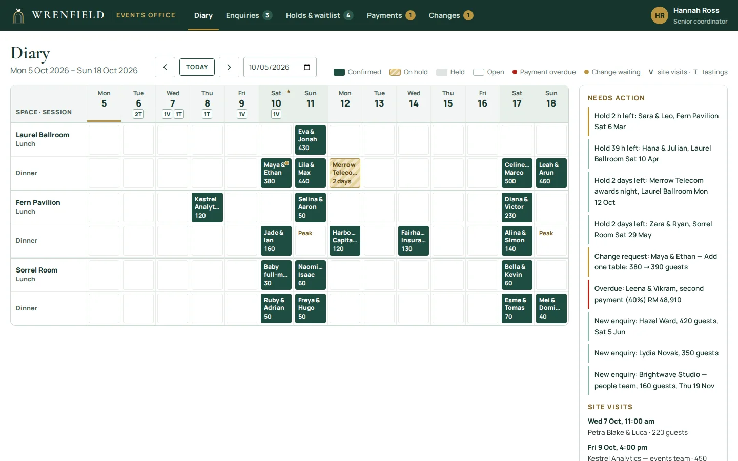Image resolution: width=738 pixels, height=461 pixels.
Task: Click the Confirmed legend swatch
Action: (339, 72)
